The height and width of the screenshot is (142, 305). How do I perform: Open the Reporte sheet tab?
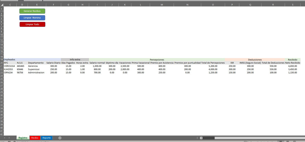pyautogui.click(x=47, y=138)
